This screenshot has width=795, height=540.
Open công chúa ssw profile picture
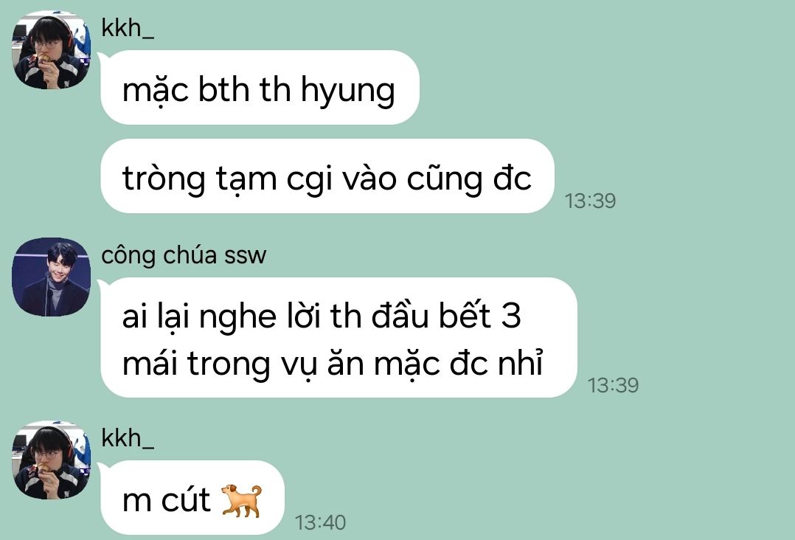tap(51, 277)
